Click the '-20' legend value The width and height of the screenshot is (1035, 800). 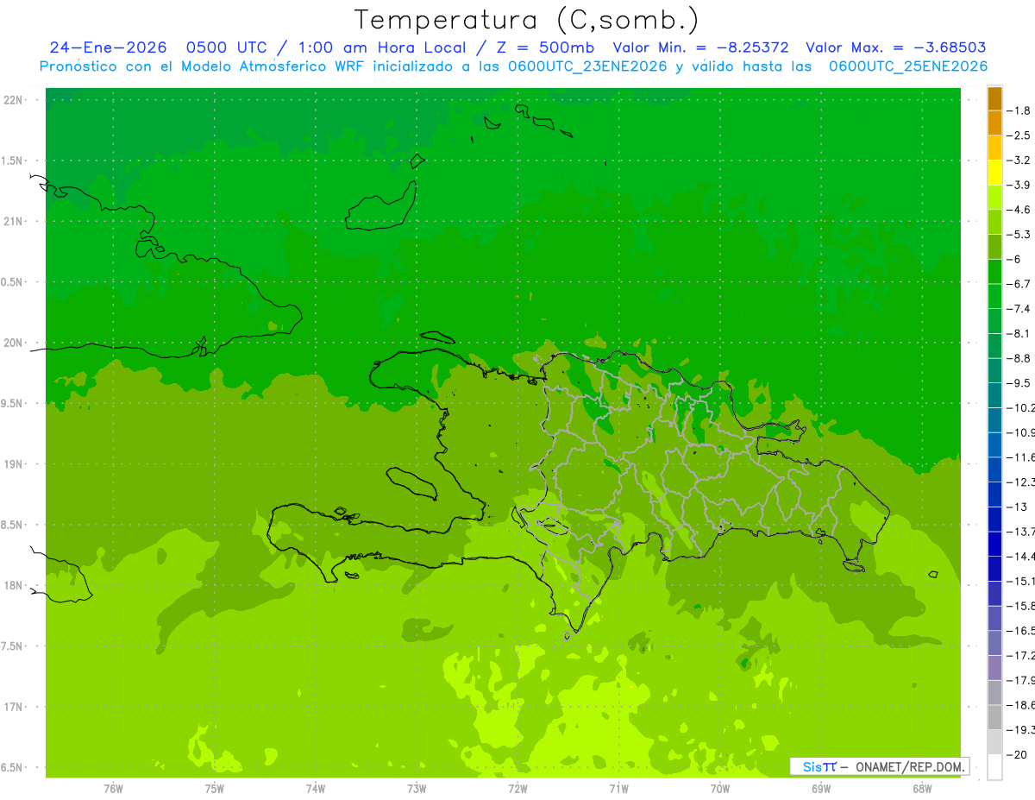coord(1019,755)
